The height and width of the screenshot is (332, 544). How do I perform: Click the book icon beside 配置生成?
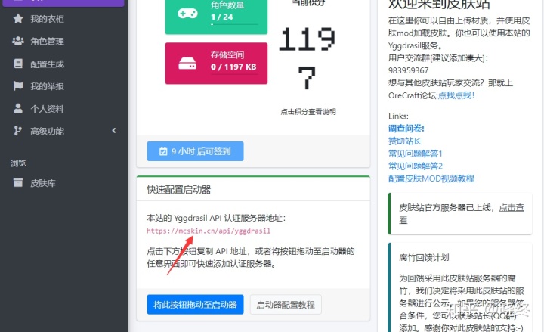pos(18,64)
